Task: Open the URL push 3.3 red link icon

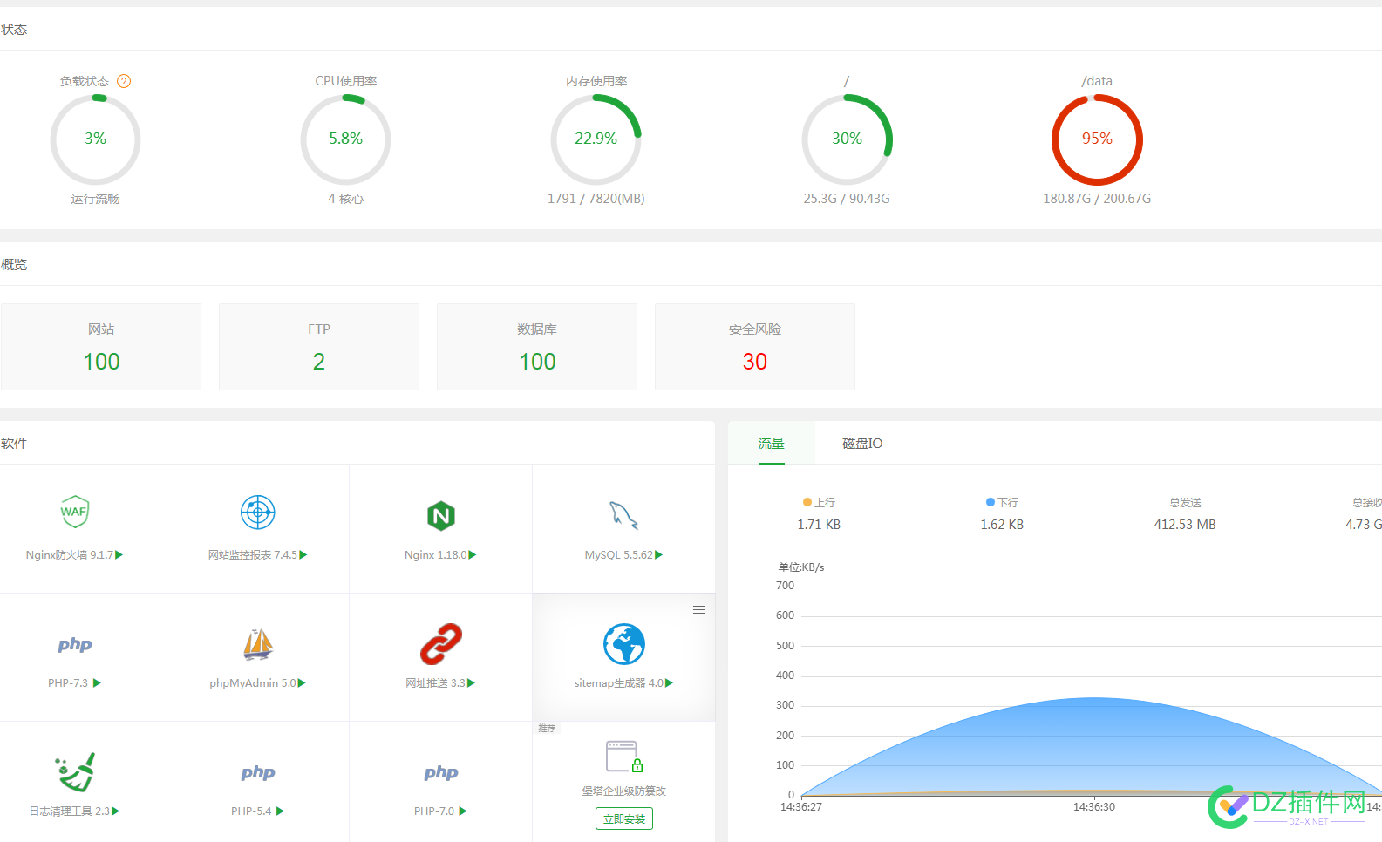Action: coord(441,644)
